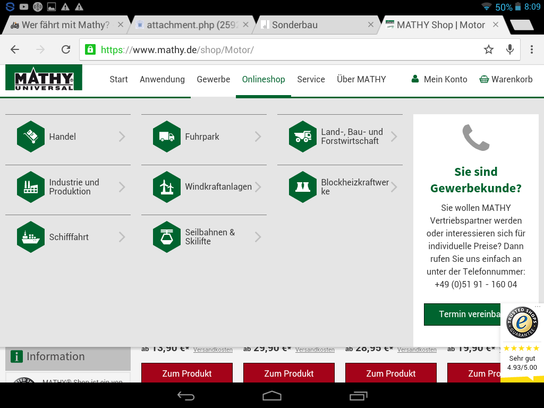Viewport: 544px width, 408px height.
Task: Click the Schifffahrt ship icon
Action: click(x=31, y=237)
